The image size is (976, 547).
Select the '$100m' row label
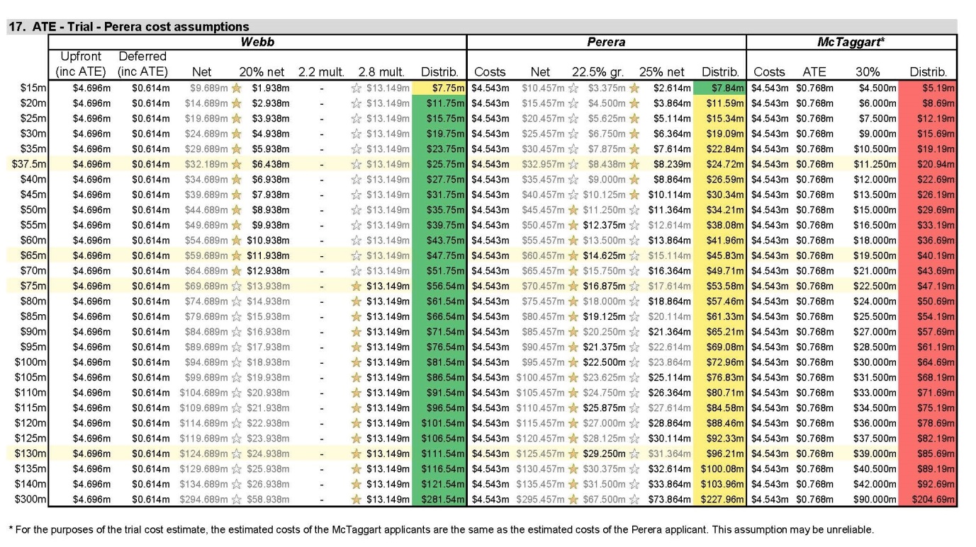(x=30, y=362)
